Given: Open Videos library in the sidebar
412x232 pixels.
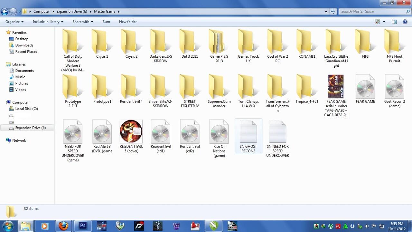Looking at the screenshot, I should pos(21,90).
